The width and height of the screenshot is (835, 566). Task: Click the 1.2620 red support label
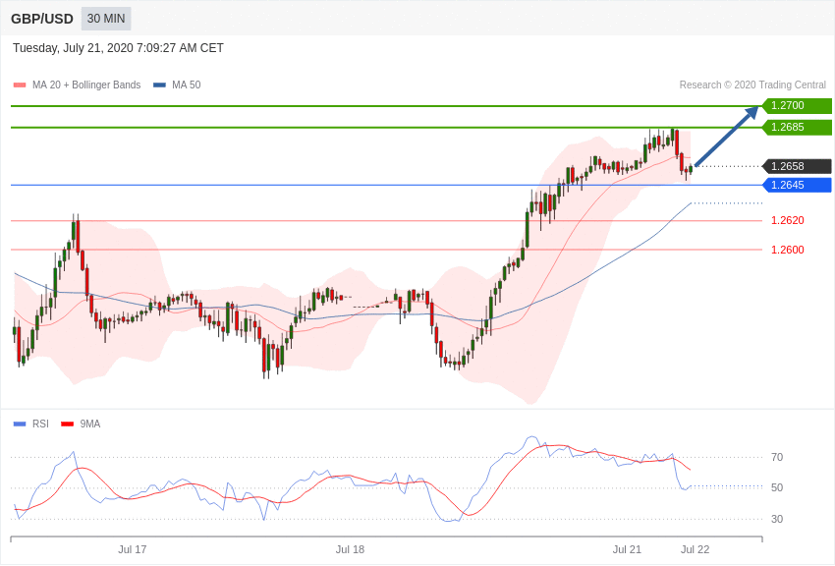(788, 220)
